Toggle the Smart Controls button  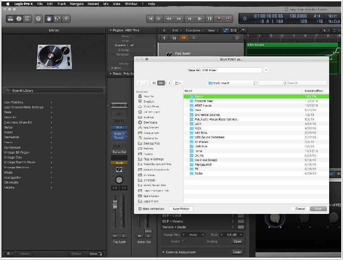coord(49,19)
